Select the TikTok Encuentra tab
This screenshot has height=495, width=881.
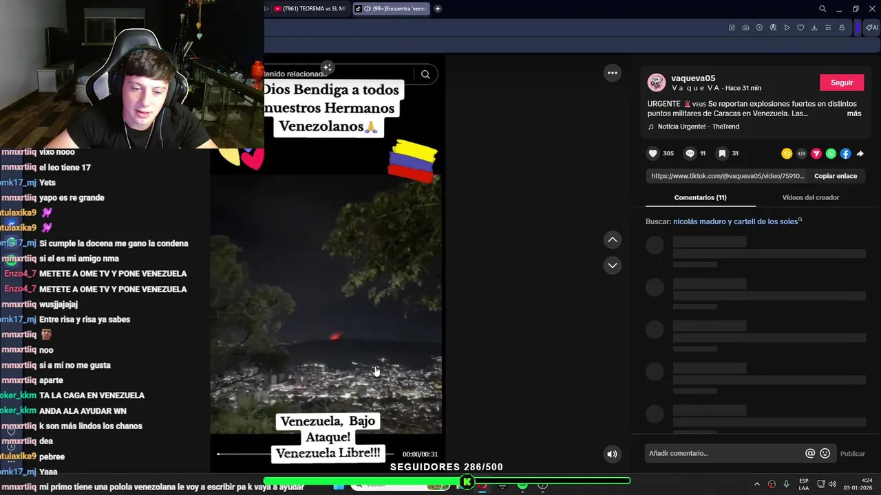click(391, 9)
